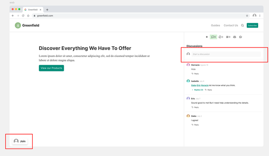Bookmark page with the star icon
Screen dimensions: 269x156
click(x=247, y=16)
